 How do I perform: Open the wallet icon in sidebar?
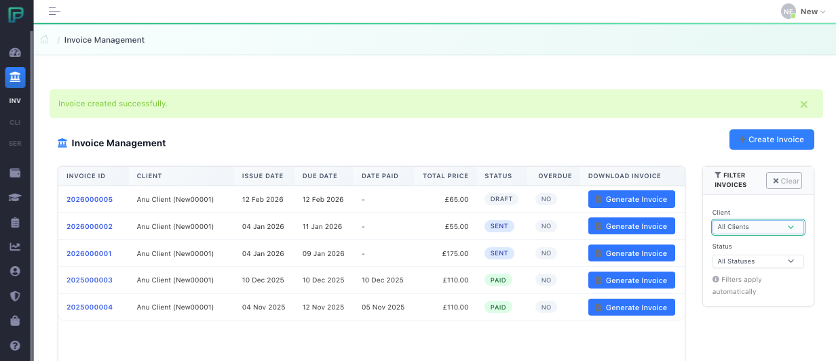point(15,173)
